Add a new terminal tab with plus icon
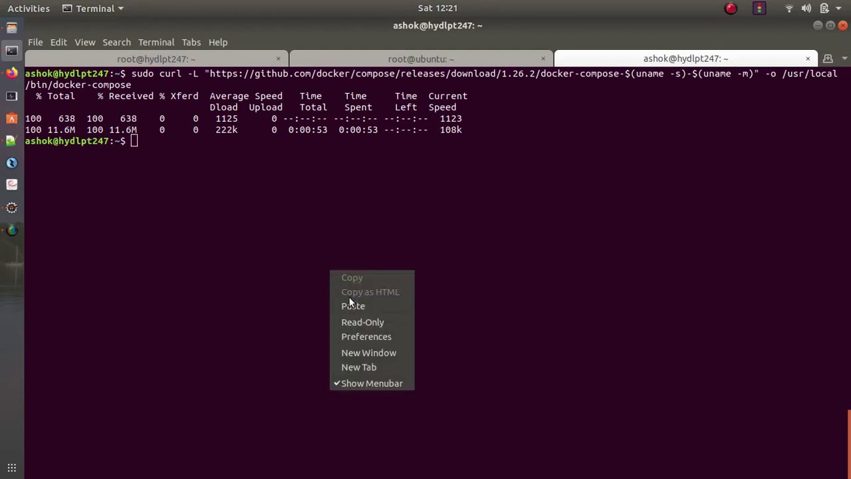This screenshot has width=851, height=479. coord(828,59)
